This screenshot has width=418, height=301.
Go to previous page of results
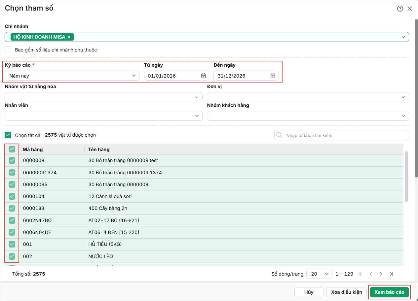point(371,274)
